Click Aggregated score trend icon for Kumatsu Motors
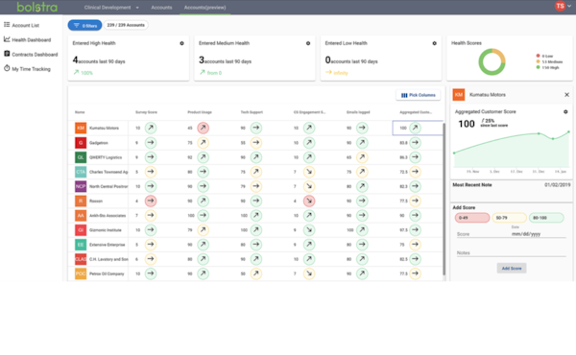This screenshot has height=355, width=576. [x=415, y=128]
